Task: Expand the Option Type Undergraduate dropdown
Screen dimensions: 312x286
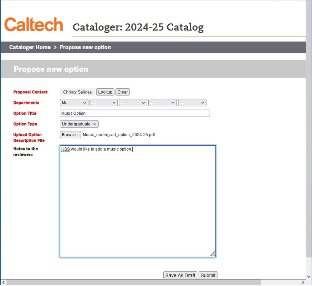Action: pyautogui.click(x=79, y=124)
